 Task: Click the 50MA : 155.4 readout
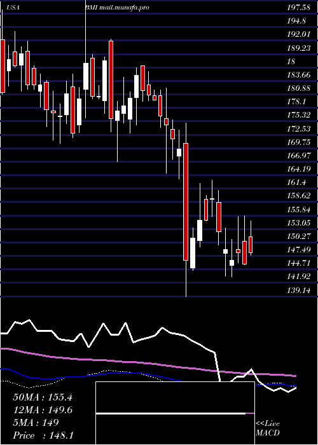[x=43, y=397]
